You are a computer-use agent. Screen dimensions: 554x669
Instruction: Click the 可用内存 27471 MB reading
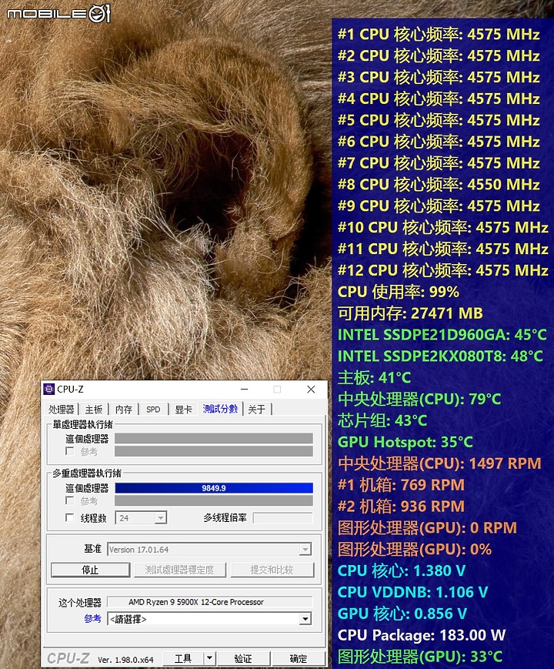click(x=410, y=313)
